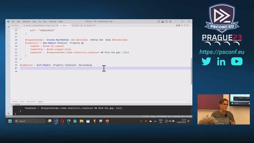Open the Help menu
Screen dimensions: 254x143
pyautogui.click(x=60, y=21)
